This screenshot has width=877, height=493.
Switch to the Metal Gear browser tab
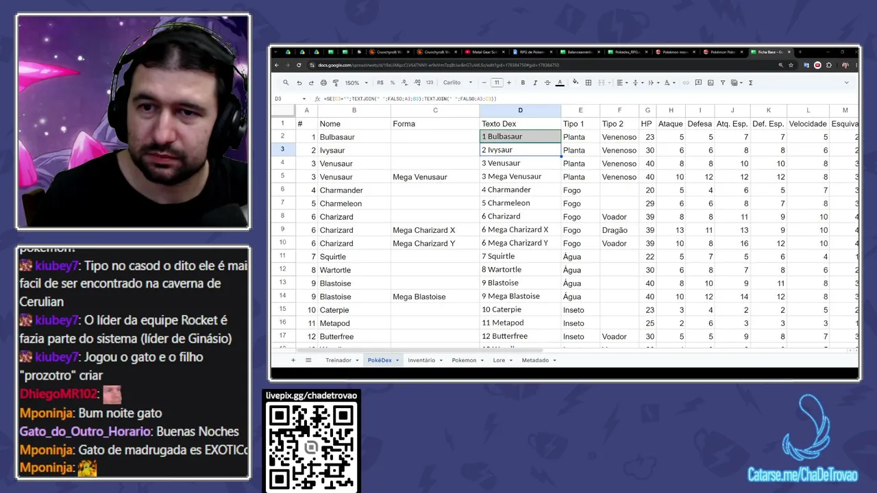click(484, 52)
